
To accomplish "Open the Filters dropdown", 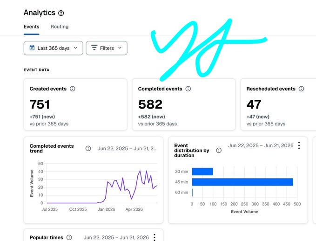I will click(x=107, y=48).
